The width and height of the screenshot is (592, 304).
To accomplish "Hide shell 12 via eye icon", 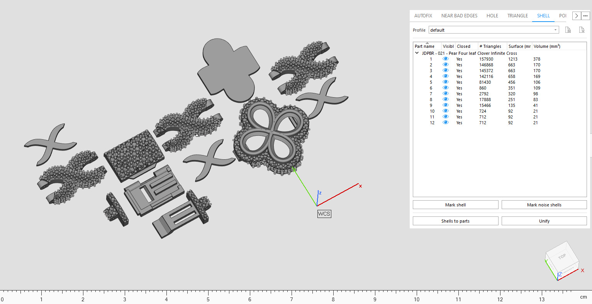I will 446,123.
